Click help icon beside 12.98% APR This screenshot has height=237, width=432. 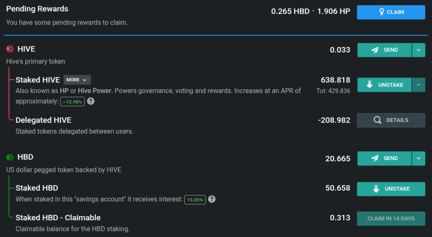pyautogui.click(x=91, y=101)
